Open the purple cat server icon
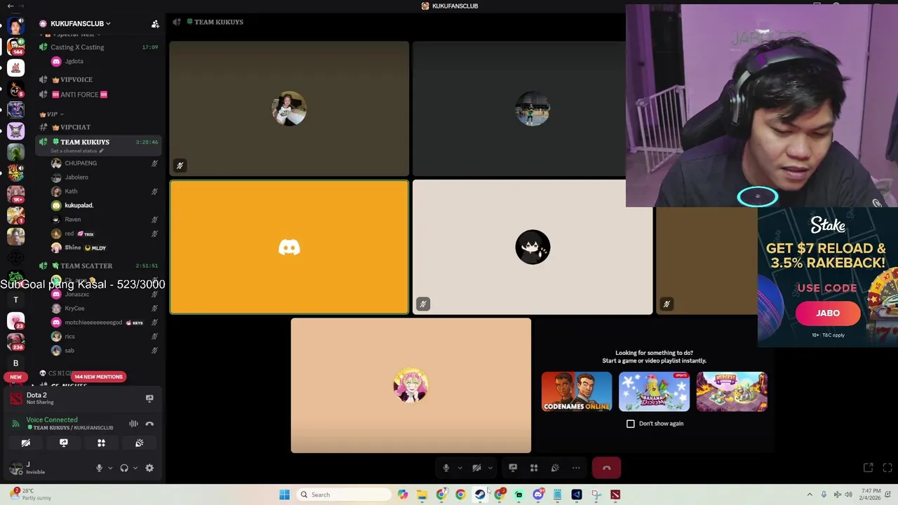This screenshot has height=505, width=898. coord(15,130)
